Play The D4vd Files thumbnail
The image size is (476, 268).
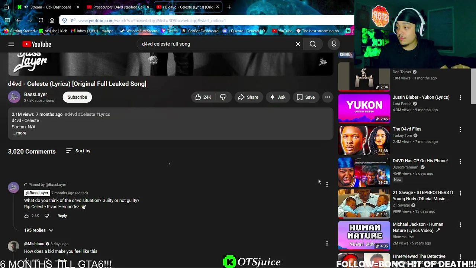[364, 140]
